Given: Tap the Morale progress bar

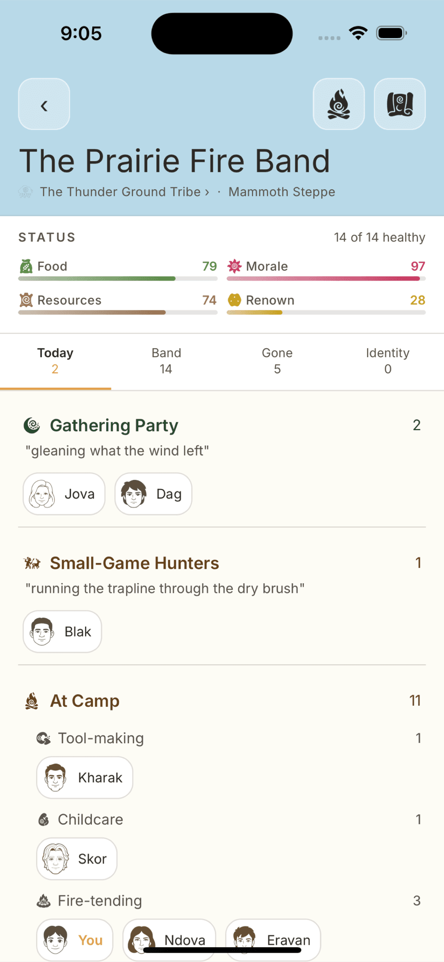Looking at the screenshot, I should tap(326, 279).
